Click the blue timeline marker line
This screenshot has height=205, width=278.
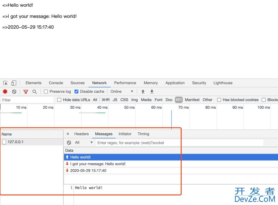172,120
